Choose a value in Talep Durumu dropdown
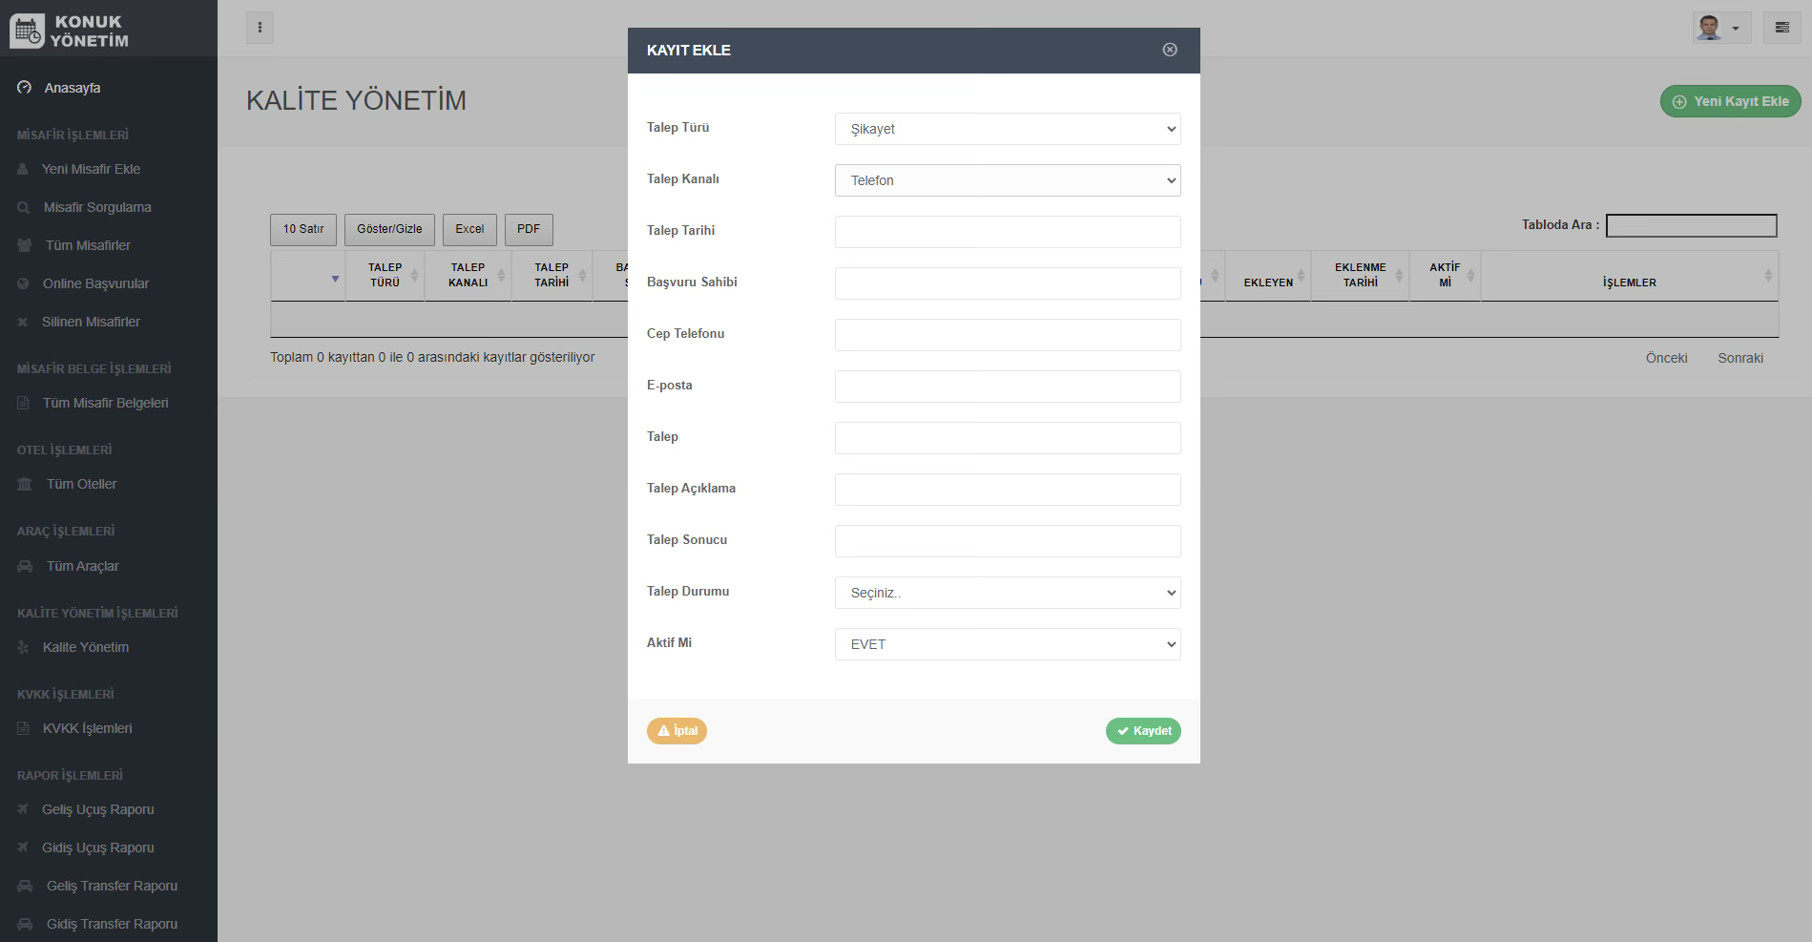This screenshot has width=1812, height=942. [x=1007, y=593]
